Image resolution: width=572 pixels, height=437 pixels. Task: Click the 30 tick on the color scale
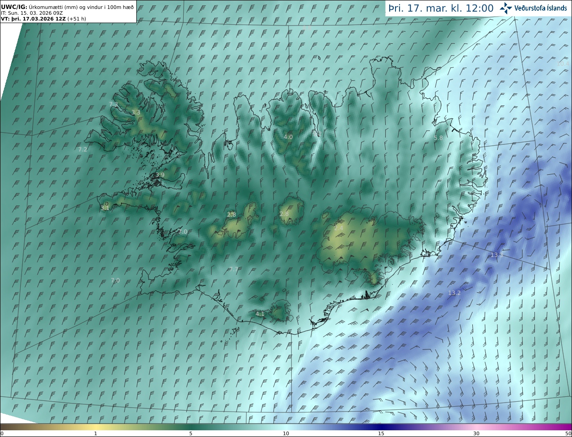tap(476, 433)
